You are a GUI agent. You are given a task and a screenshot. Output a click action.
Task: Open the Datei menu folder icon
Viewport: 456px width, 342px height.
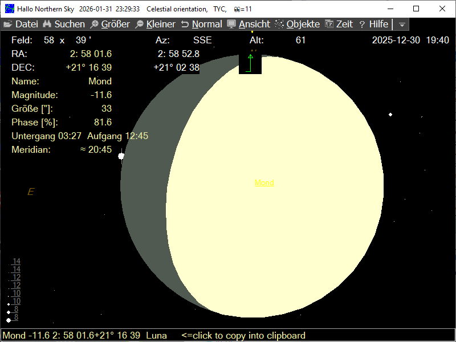tap(8, 25)
